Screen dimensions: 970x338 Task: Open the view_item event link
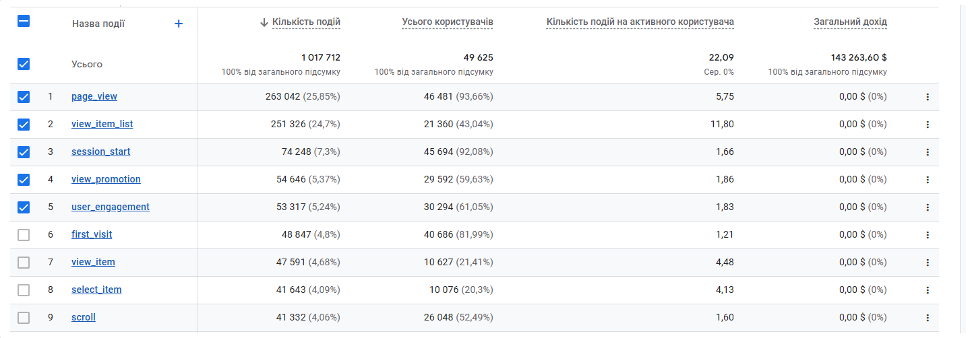coord(93,263)
